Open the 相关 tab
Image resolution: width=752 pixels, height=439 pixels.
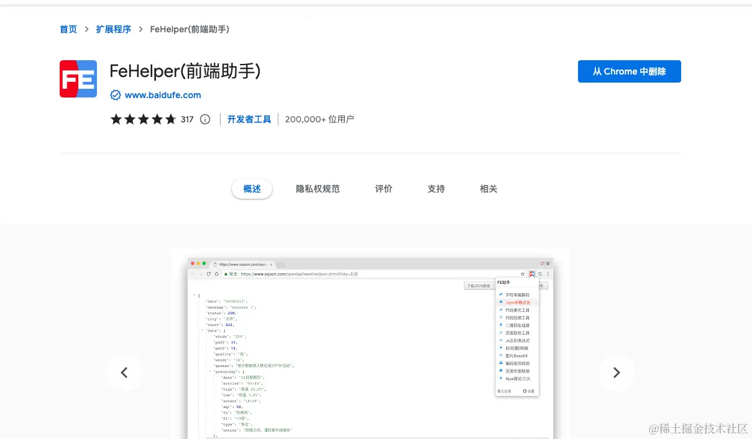point(488,189)
